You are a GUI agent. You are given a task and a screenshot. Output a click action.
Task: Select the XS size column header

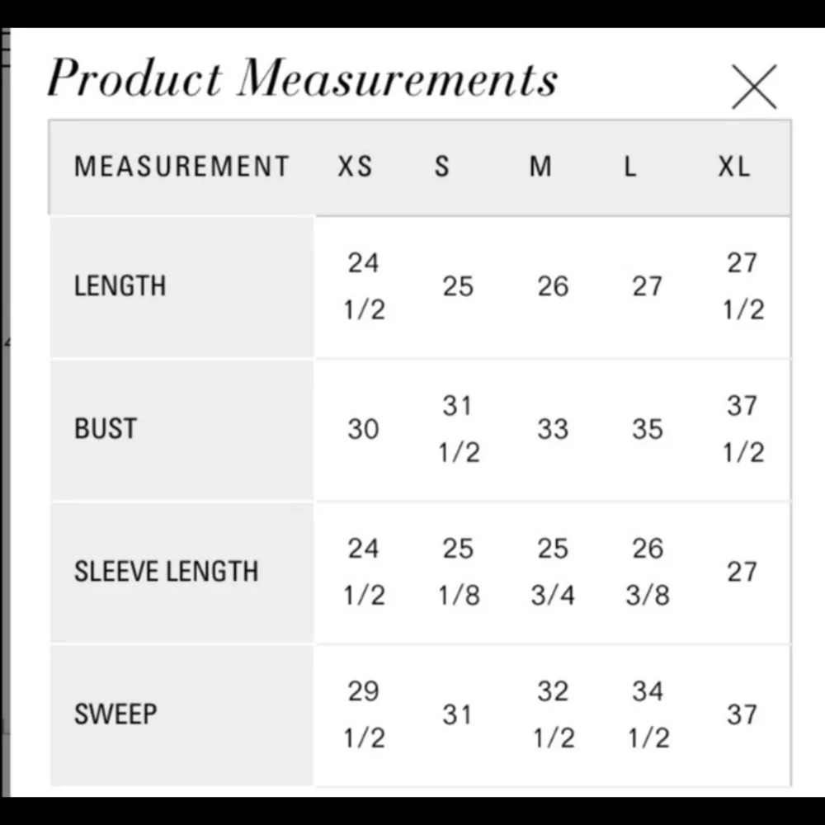coord(355,167)
